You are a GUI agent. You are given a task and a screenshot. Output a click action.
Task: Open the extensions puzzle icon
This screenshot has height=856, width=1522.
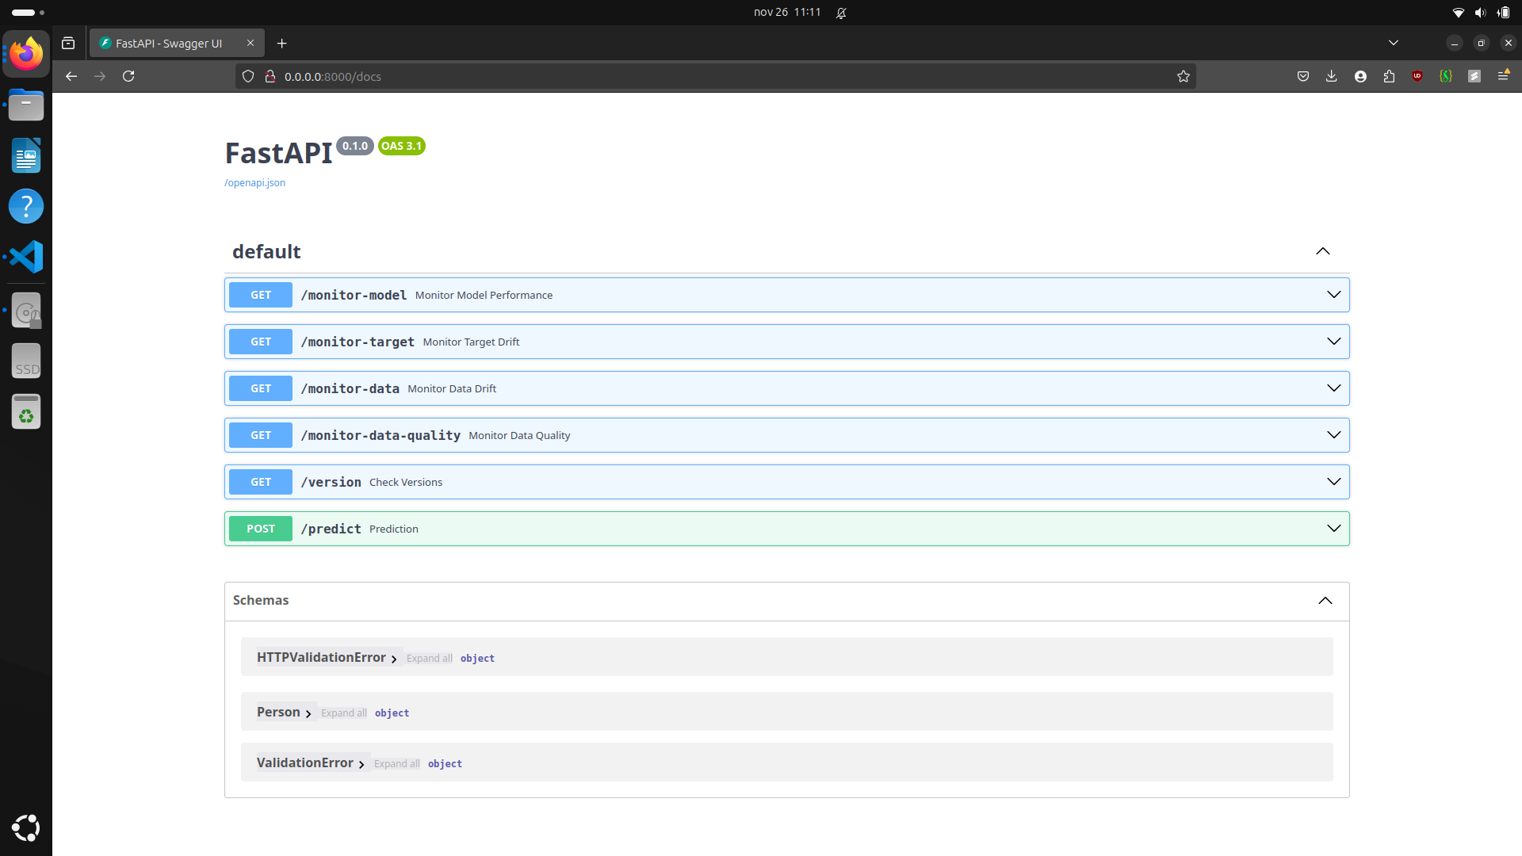coord(1389,76)
